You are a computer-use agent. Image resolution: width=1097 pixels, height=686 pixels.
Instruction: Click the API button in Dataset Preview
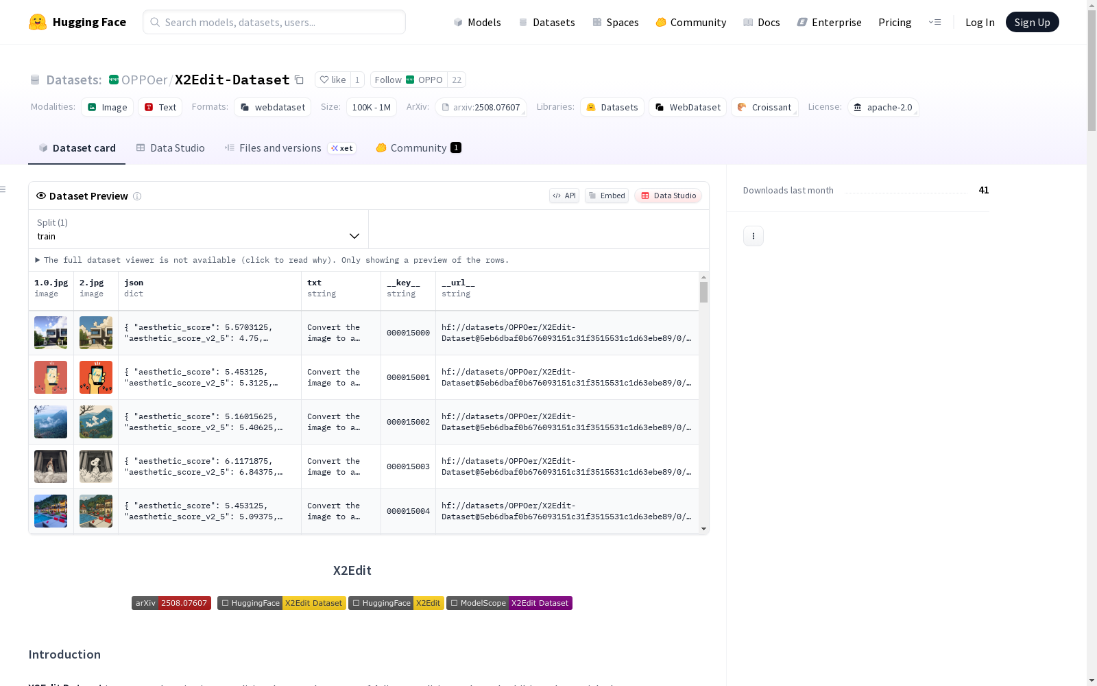pos(564,196)
